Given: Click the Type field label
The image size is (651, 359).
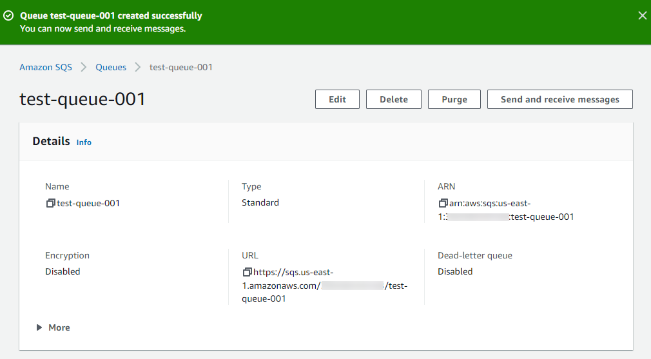Looking at the screenshot, I should (251, 187).
